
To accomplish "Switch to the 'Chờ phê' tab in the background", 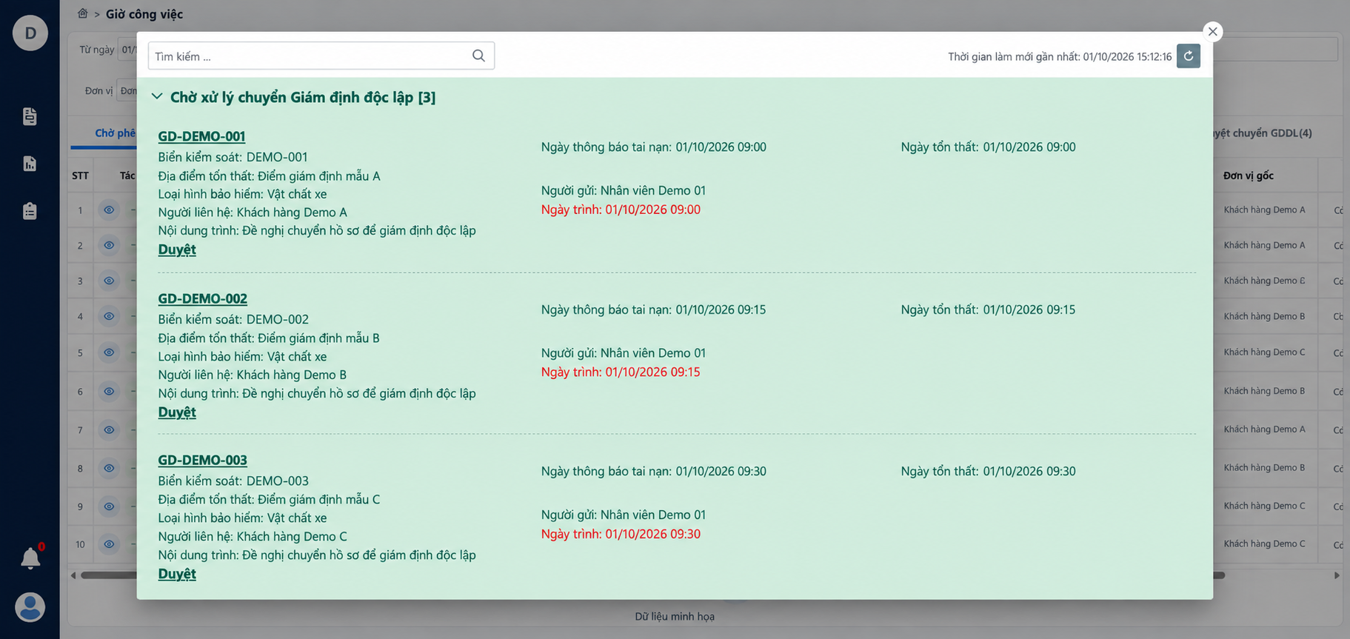I will click(115, 133).
